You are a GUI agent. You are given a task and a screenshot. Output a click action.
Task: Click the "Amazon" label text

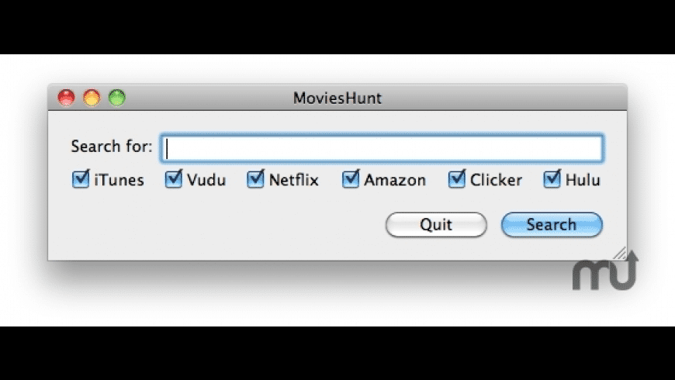[395, 181]
